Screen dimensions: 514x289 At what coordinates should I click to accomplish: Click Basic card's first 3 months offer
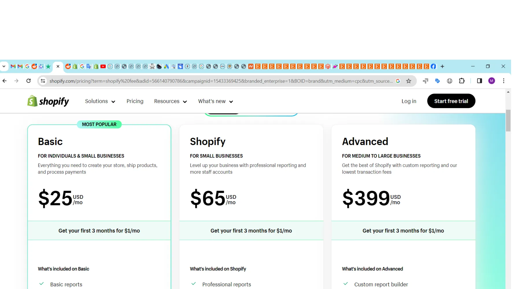coord(99,231)
